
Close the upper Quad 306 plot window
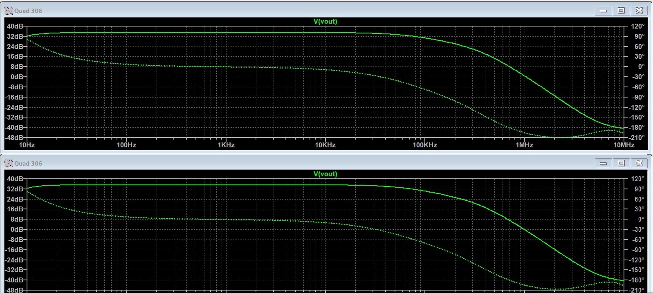[x=639, y=11]
